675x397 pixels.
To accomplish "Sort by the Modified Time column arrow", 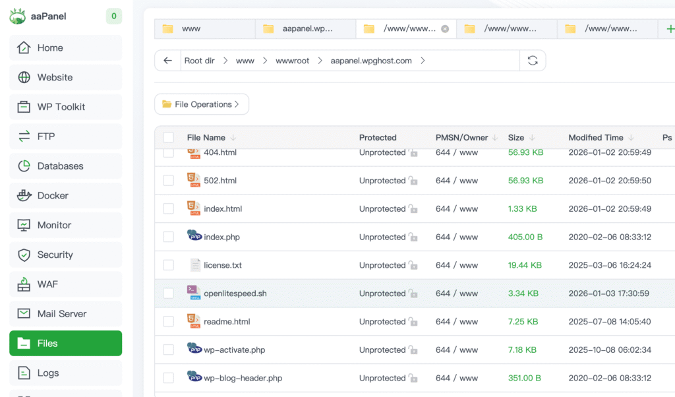I will pyautogui.click(x=631, y=138).
